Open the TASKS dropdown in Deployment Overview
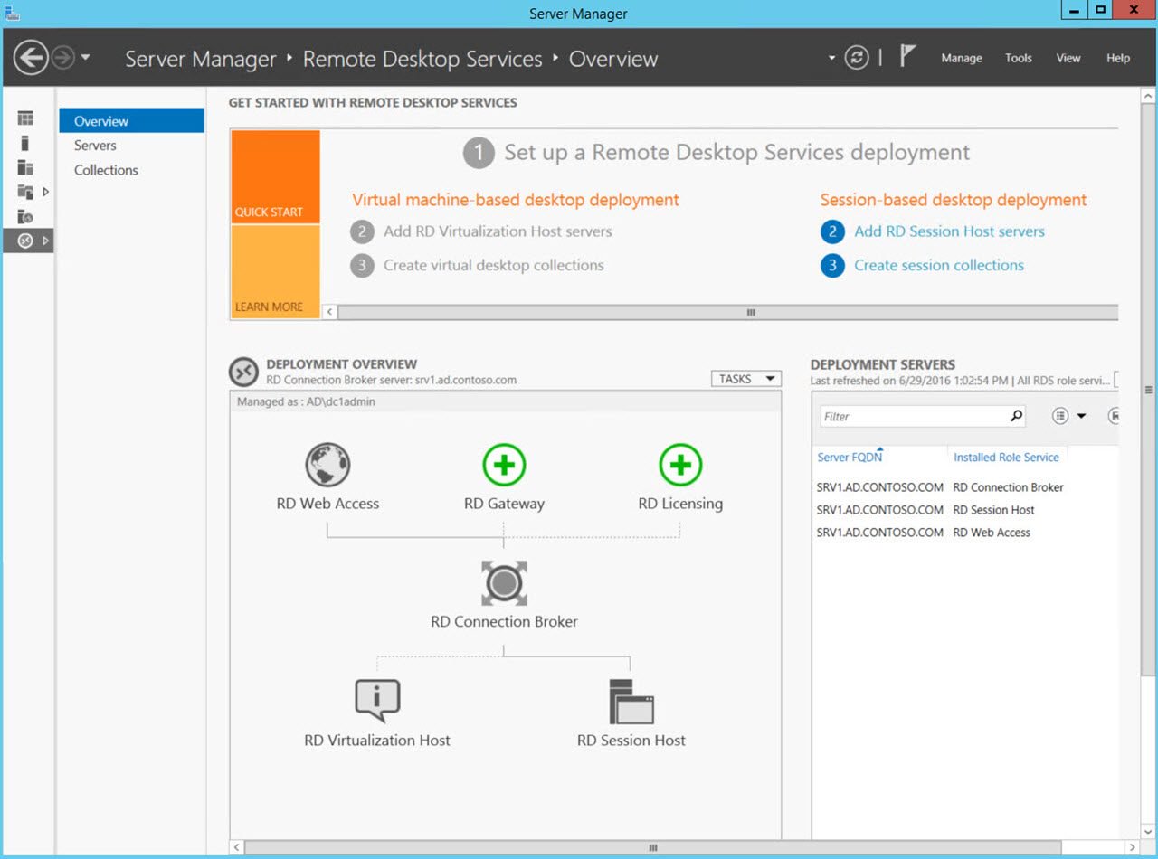Viewport: 1158px width, 859px height. pos(745,379)
